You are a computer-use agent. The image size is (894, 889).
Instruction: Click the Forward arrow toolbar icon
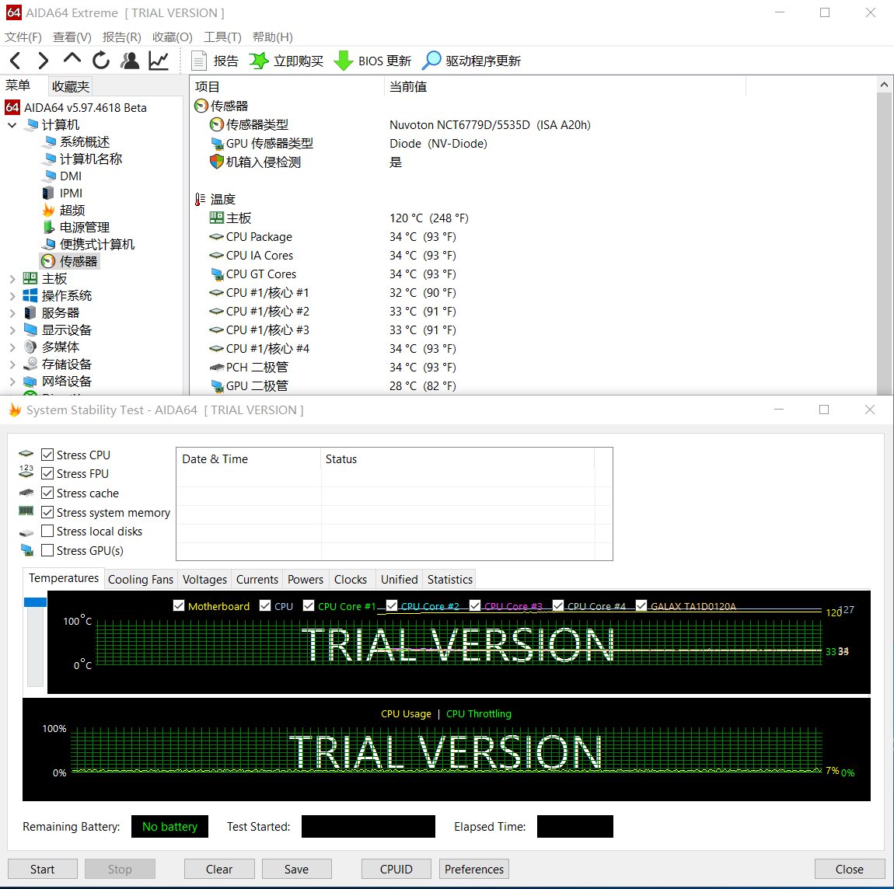pos(43,61)
